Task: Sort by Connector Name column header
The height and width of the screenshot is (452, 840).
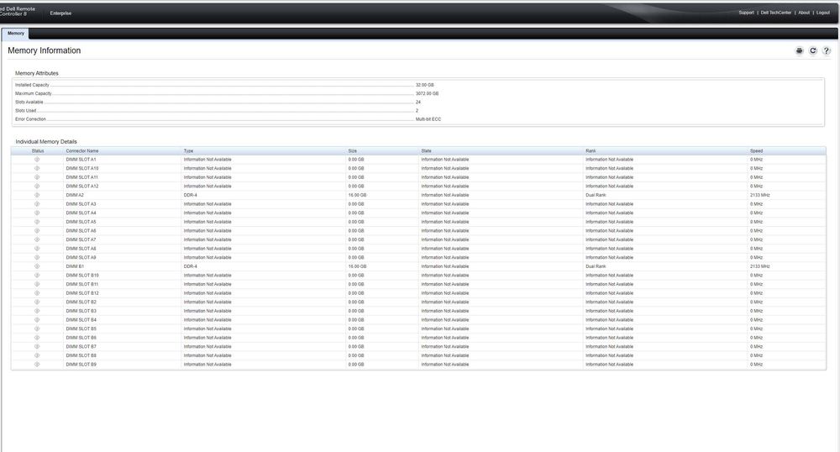Action: (x=82, y=151)
